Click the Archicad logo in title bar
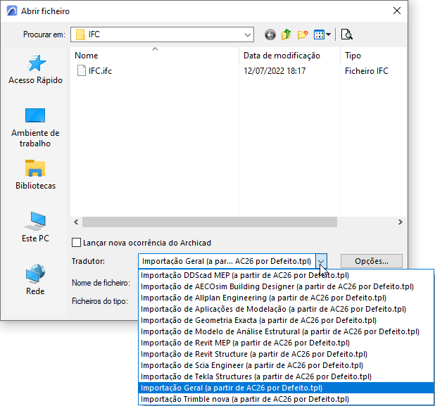Image resolution: width=435 pixels, height=406 pixels. pyautogui.click(x=12, y=11)
